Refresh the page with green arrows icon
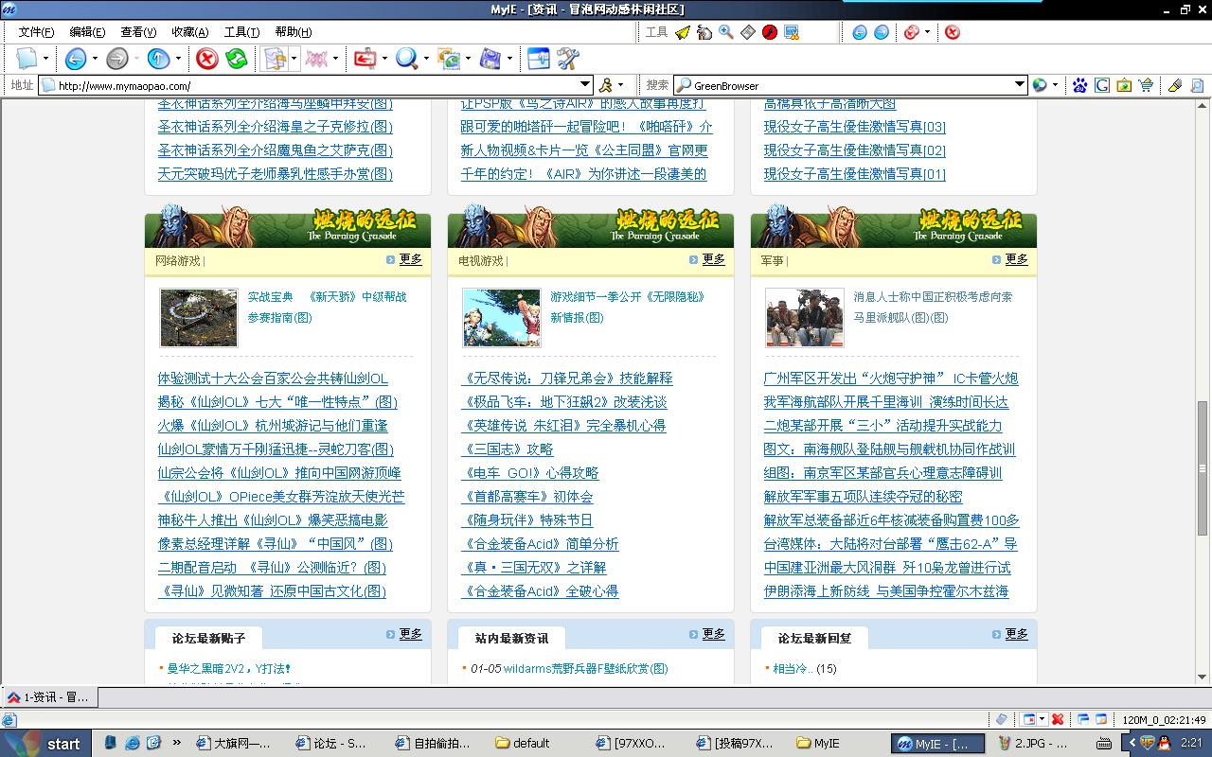The height and width of the screenshot is (757, 1212). (237, 59)
